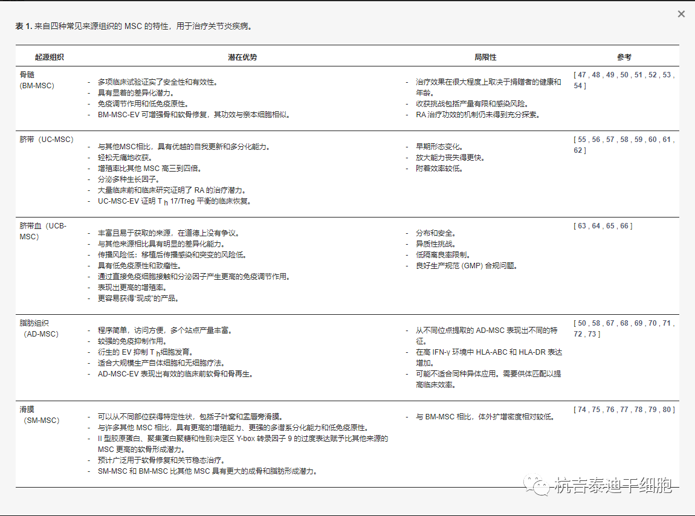Screen dimensions: 695x516
Task: Open citation 70 in the AD-MSC row
Action: click(x=652, y=323)
